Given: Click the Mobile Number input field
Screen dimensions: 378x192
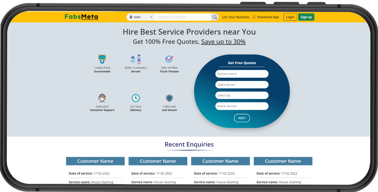Looking at the screenshot, I should 242,106.
